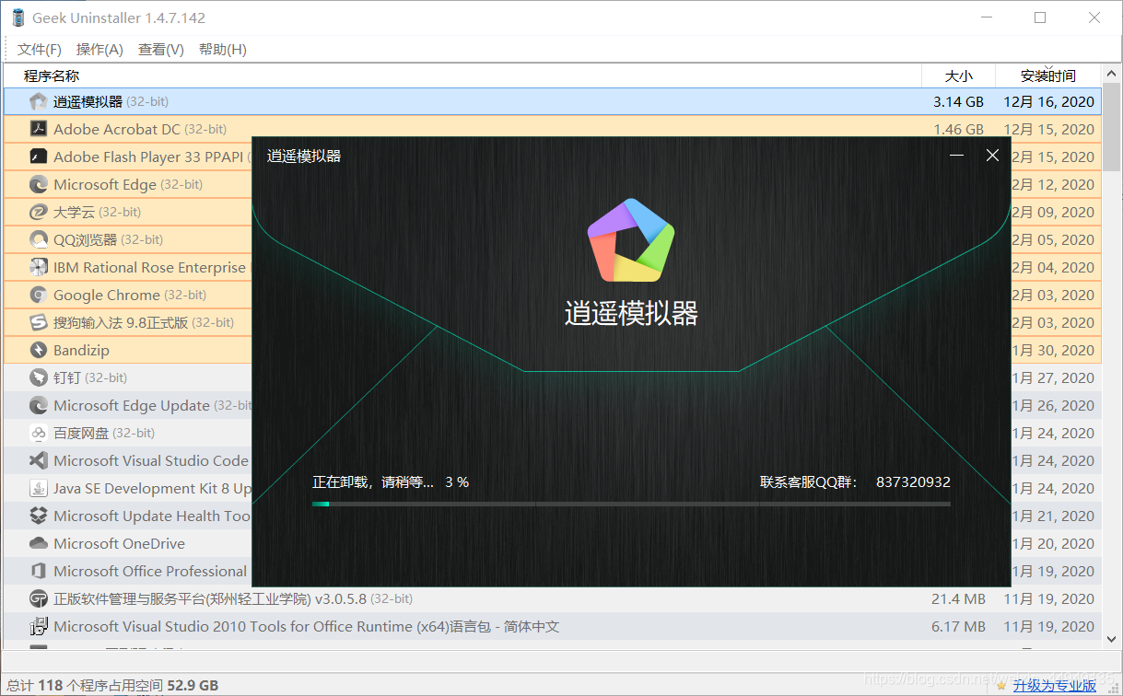1123x696 pixels.
Task: Minimize the 逍遥模拟器 uninstall dialog
Action: pyautogui.click(x=957, y=156)
